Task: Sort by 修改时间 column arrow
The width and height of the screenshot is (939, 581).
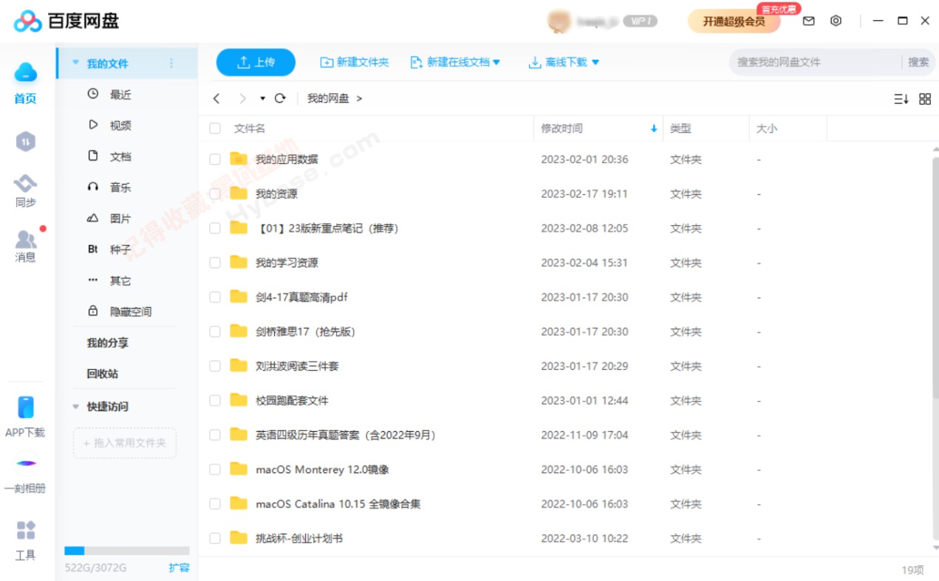Action: coord(654,128)
